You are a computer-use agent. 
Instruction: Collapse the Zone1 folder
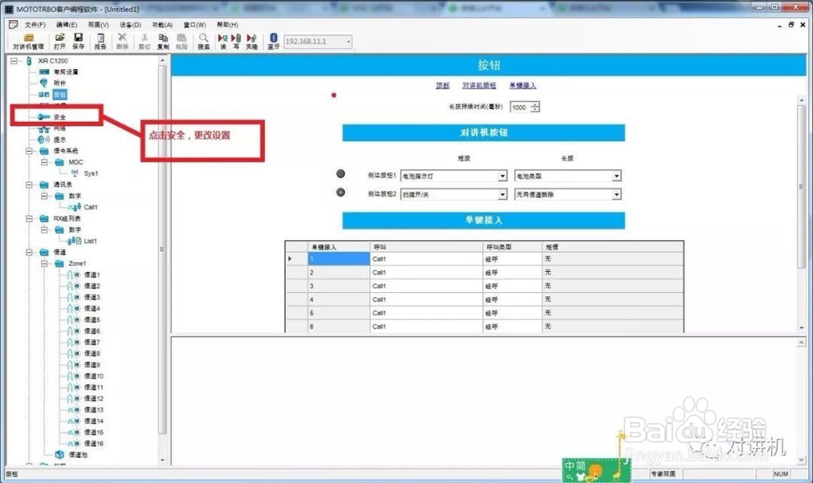click(45, 264)
